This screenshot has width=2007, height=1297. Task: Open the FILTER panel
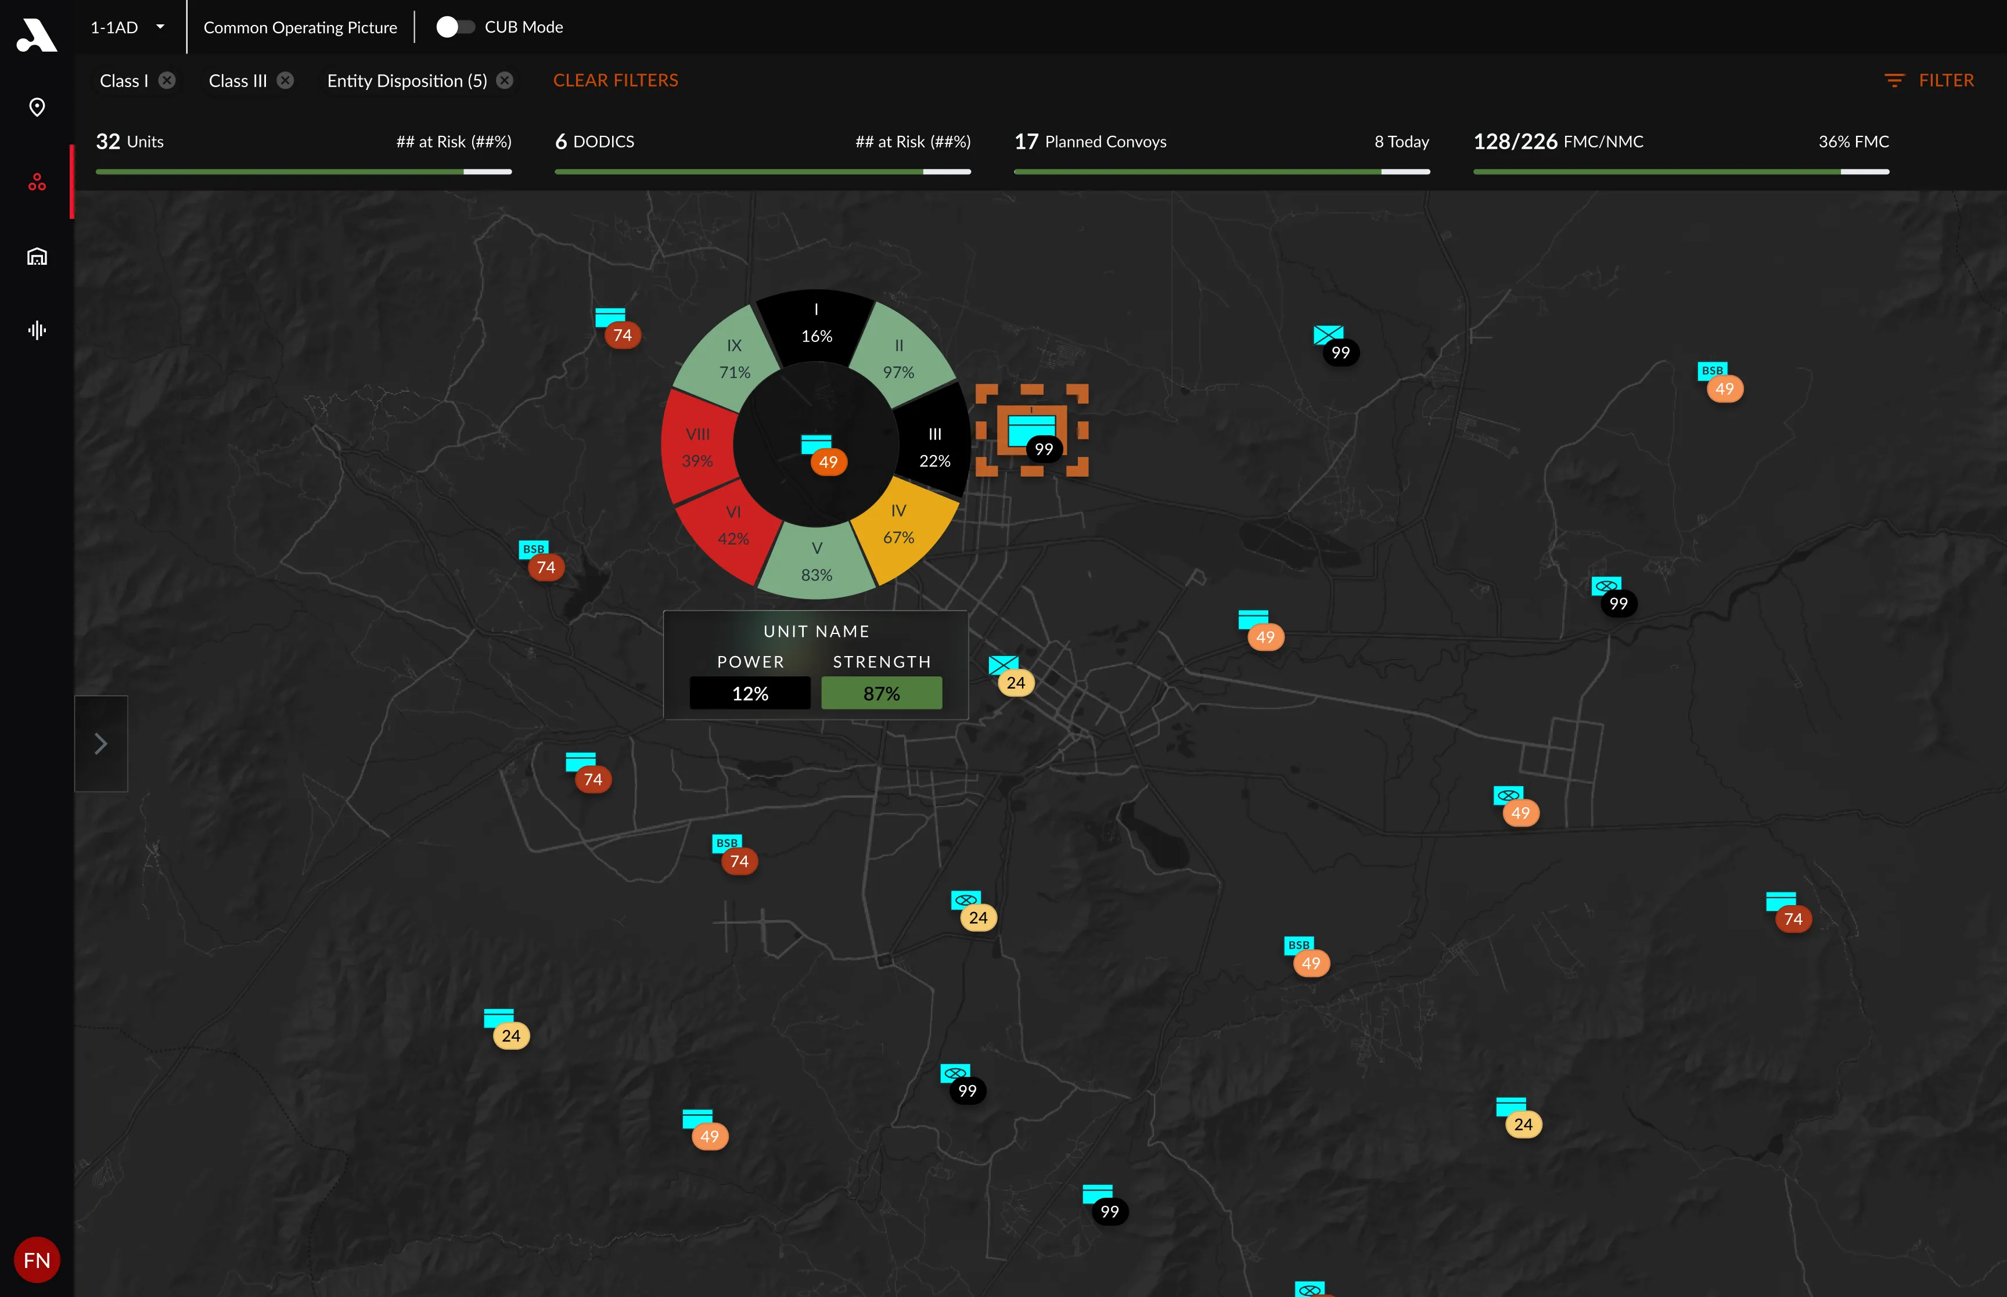click(1929, 80)
